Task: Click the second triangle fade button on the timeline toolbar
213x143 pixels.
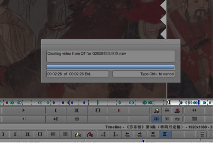Action: tap(115, 134)
